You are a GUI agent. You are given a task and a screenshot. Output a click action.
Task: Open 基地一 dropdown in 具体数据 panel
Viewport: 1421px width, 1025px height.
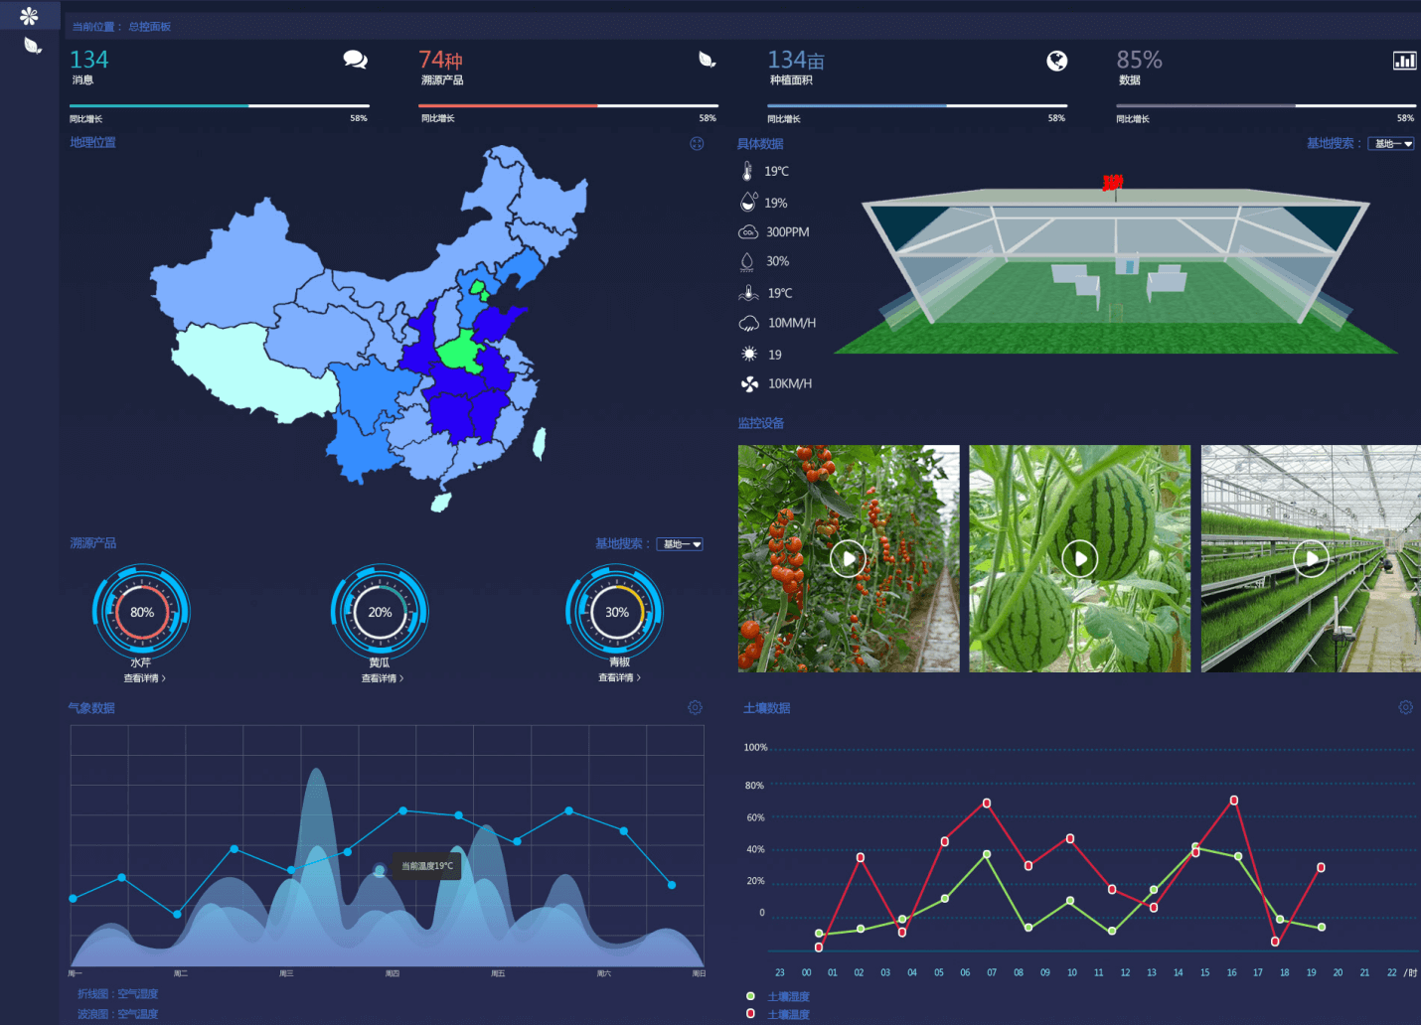1391,144
